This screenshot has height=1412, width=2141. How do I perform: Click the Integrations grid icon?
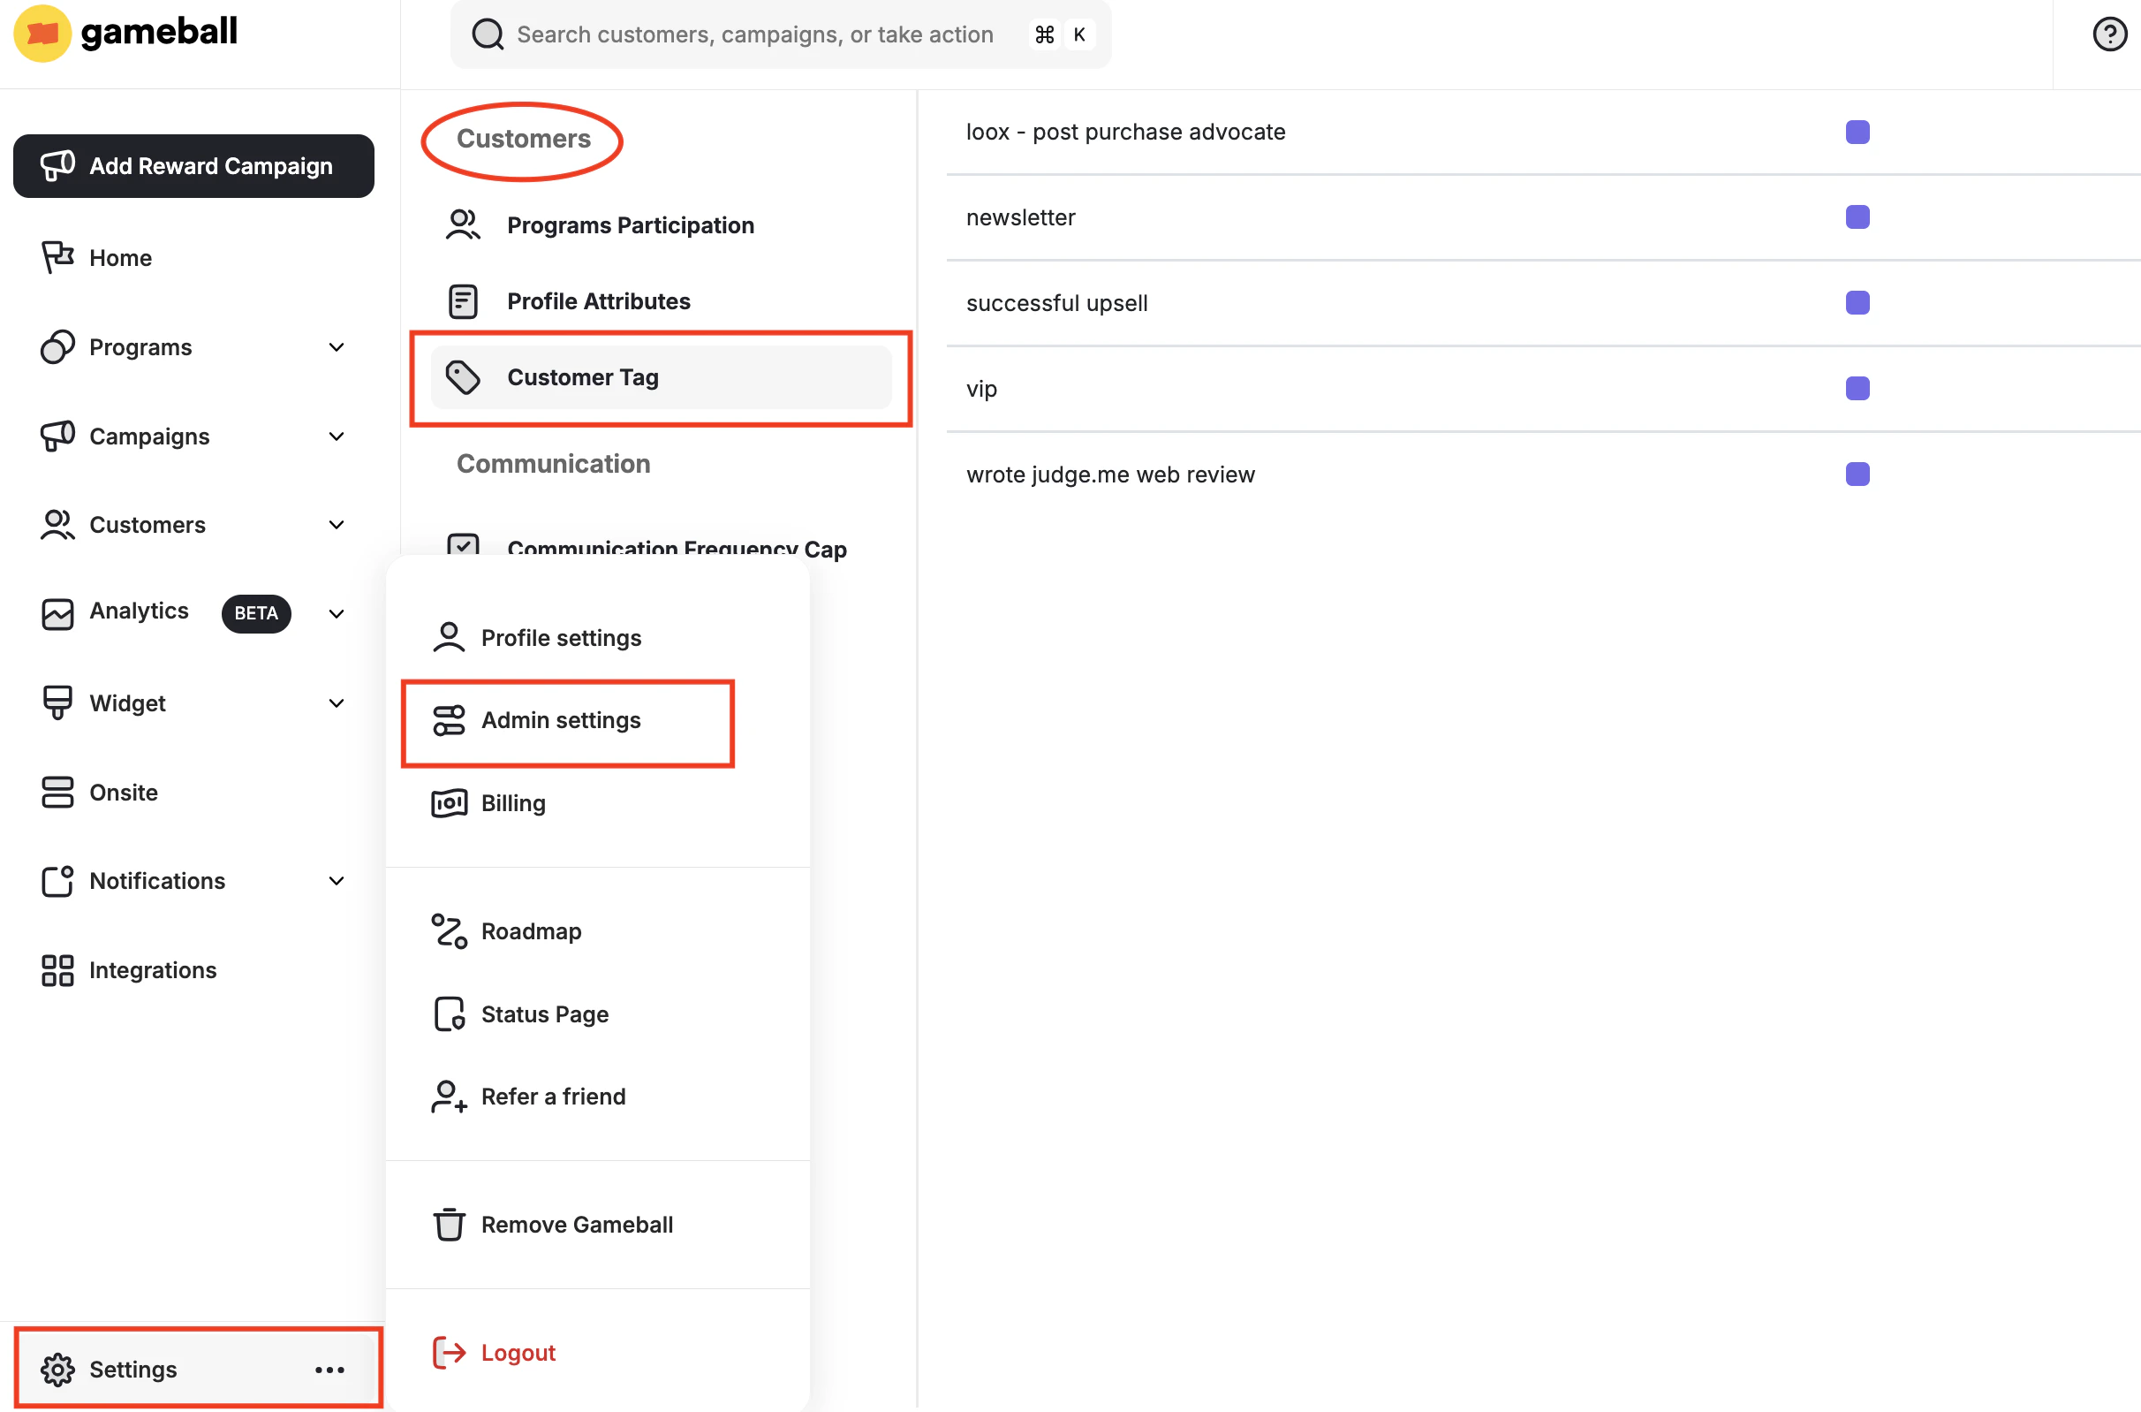coord(57,971)
